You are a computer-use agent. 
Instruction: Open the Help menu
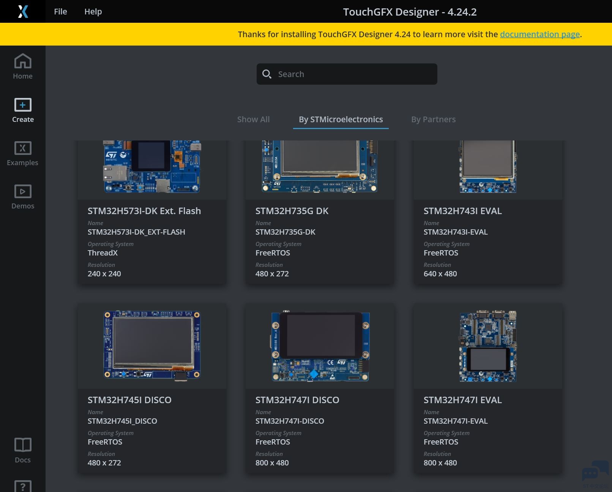(93, 11)
